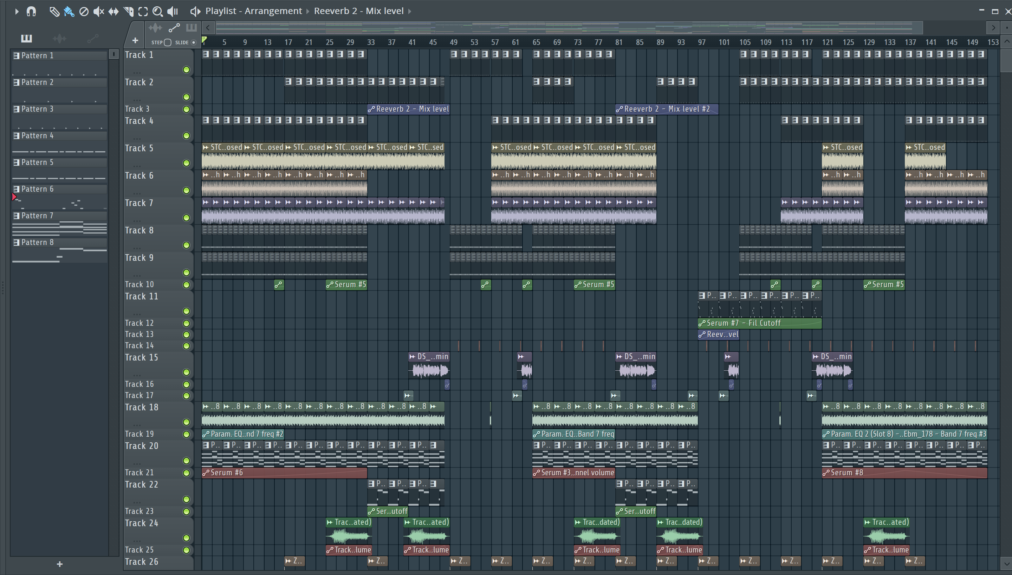Click the speaker icon before Playlist title
1012x575 pixels.
195,11
